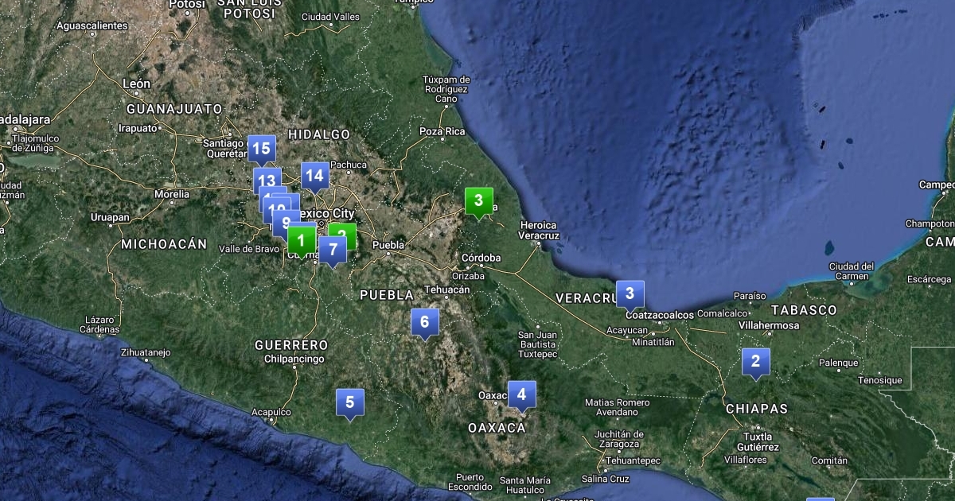The image size is (955, 501).
Task: Click the Acayucan city label
Action: click(627, 330)
